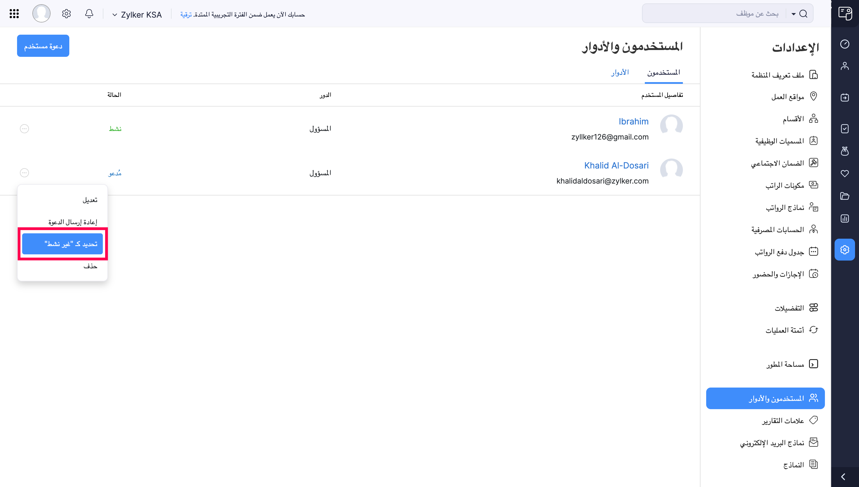Open the search filter dropdown arrow
The width and height of the screenshot is (859, 487).
tap(793, 14)
